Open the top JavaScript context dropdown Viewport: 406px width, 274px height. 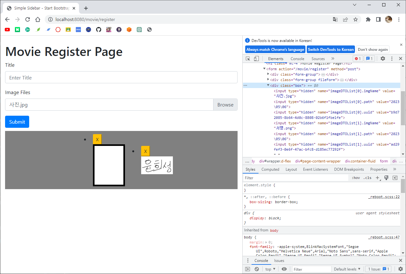pyautogui.click(x=270, y=269)
